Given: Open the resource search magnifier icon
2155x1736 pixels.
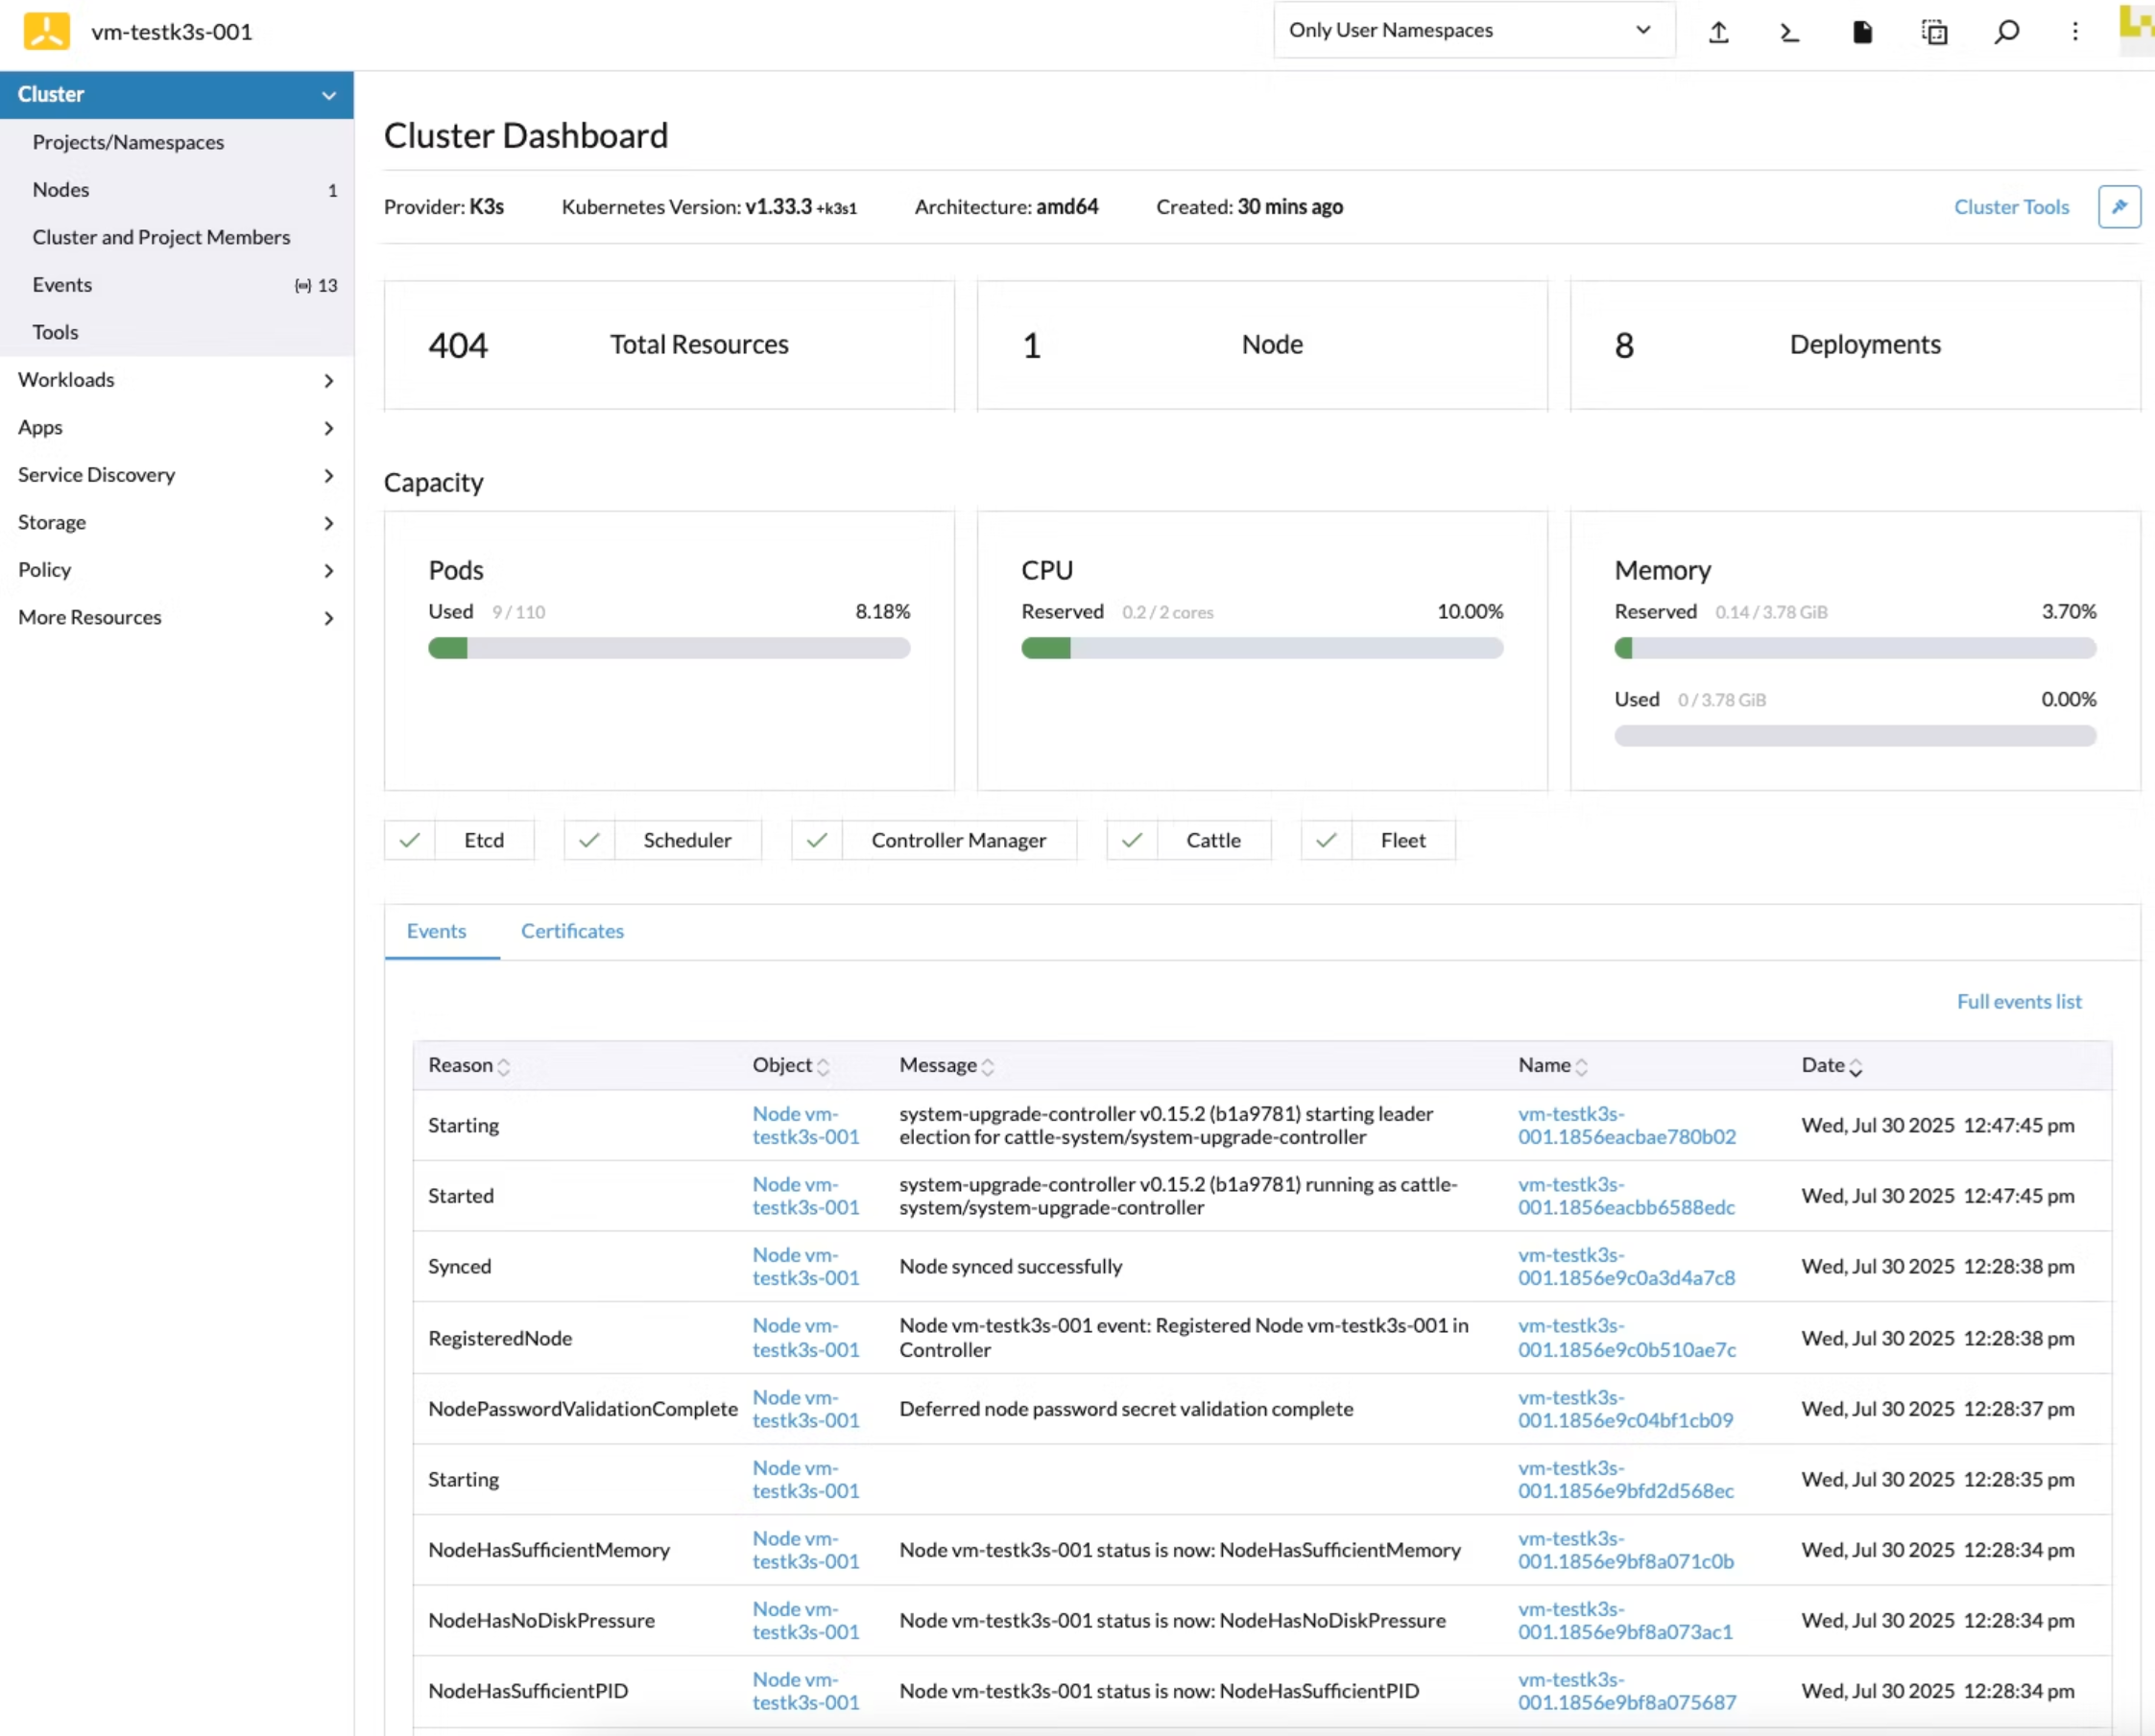Looking at the screenshot, I should coord(2006,32).
